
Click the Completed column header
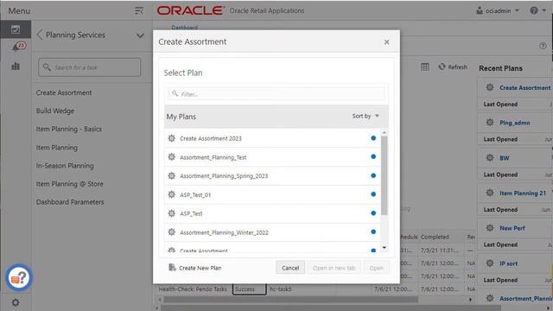(435, 237)
